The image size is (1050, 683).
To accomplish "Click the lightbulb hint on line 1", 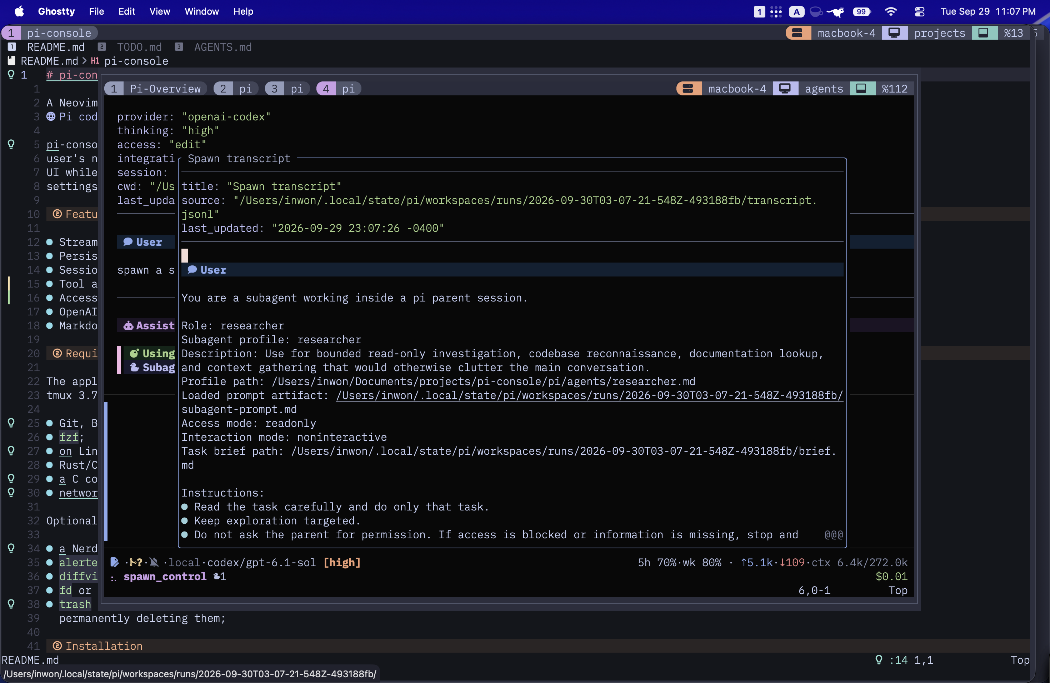I will point(11,75).
